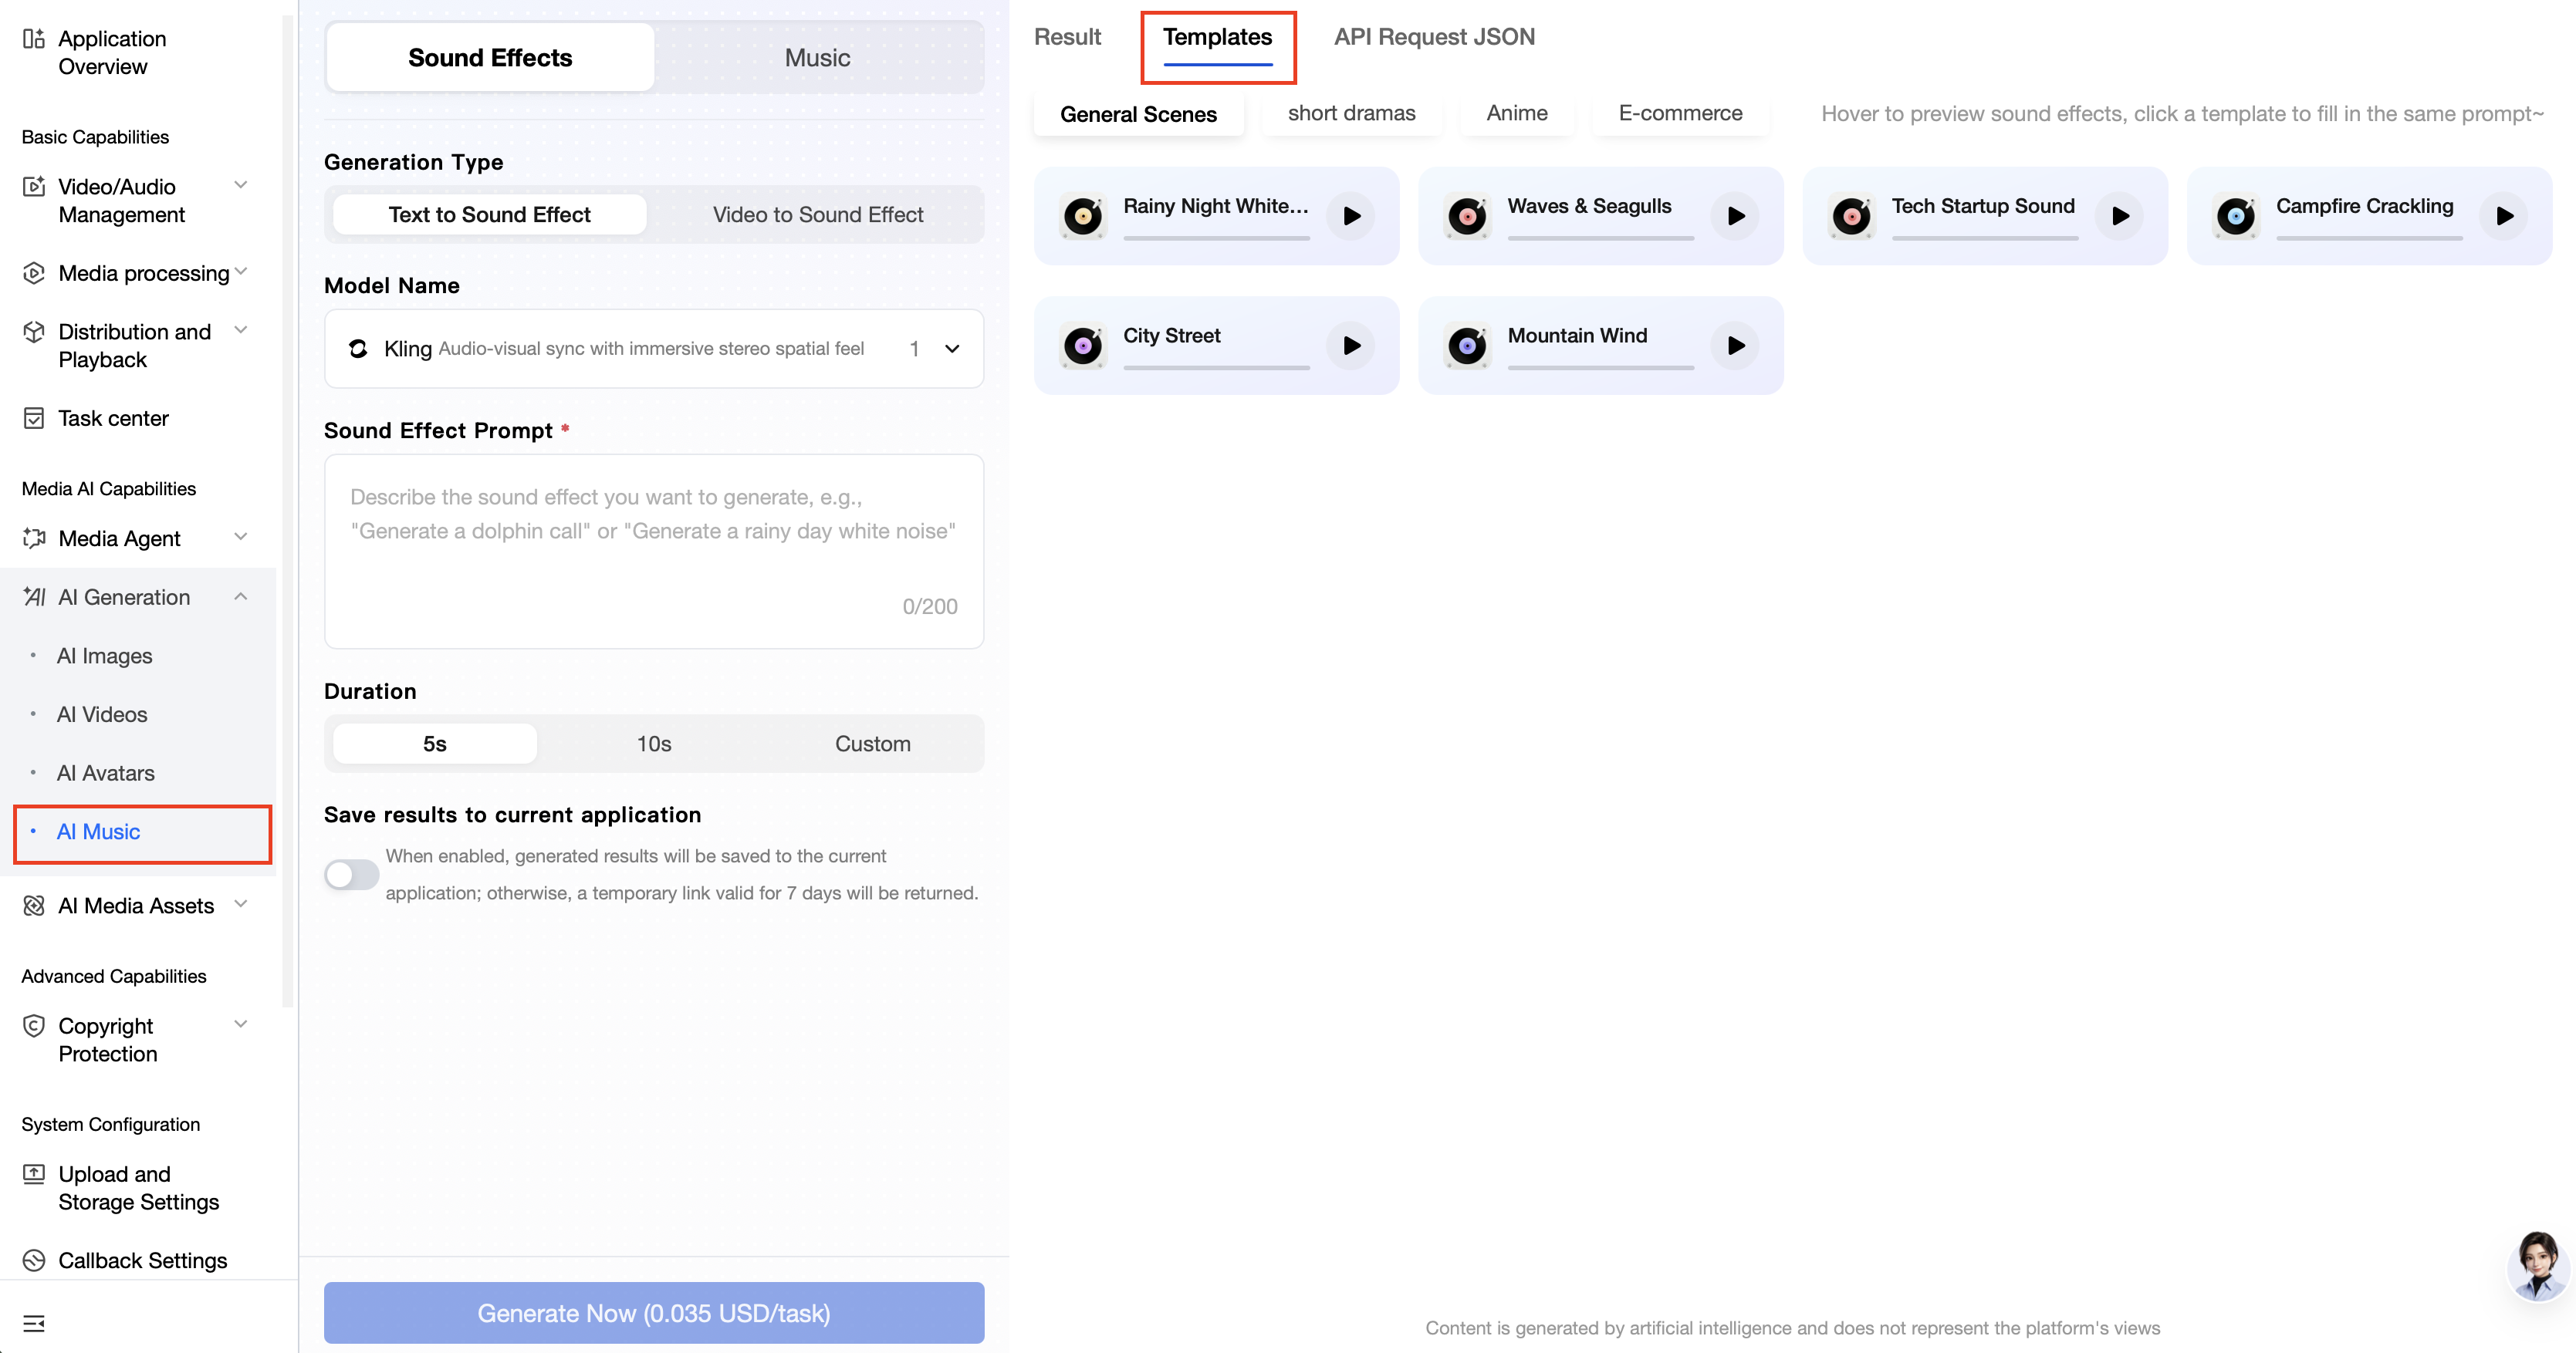The width and height of the screenshot is (2576, 1353).
Task: Click Generate Now button
Action: click(654, 1312)
